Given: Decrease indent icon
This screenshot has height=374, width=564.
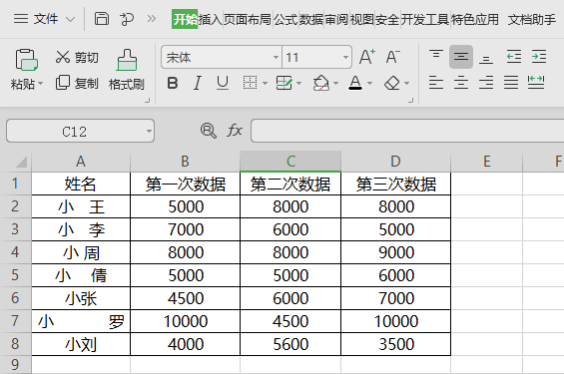Looking at the screenshot, I should click(514, 57).
